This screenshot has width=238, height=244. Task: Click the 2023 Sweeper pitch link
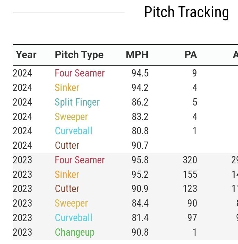71,204
